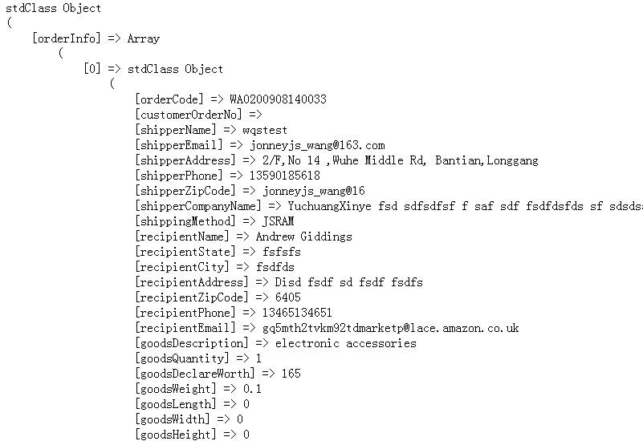This screenshot has width=643, height=441.
Task: Select shipper name value wqstest
Action: click(265, 130)
